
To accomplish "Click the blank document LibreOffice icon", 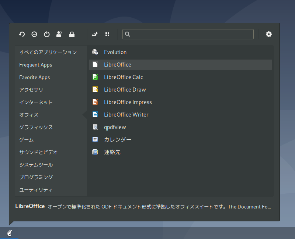I will pyautogui.click(x=95, y=64).
